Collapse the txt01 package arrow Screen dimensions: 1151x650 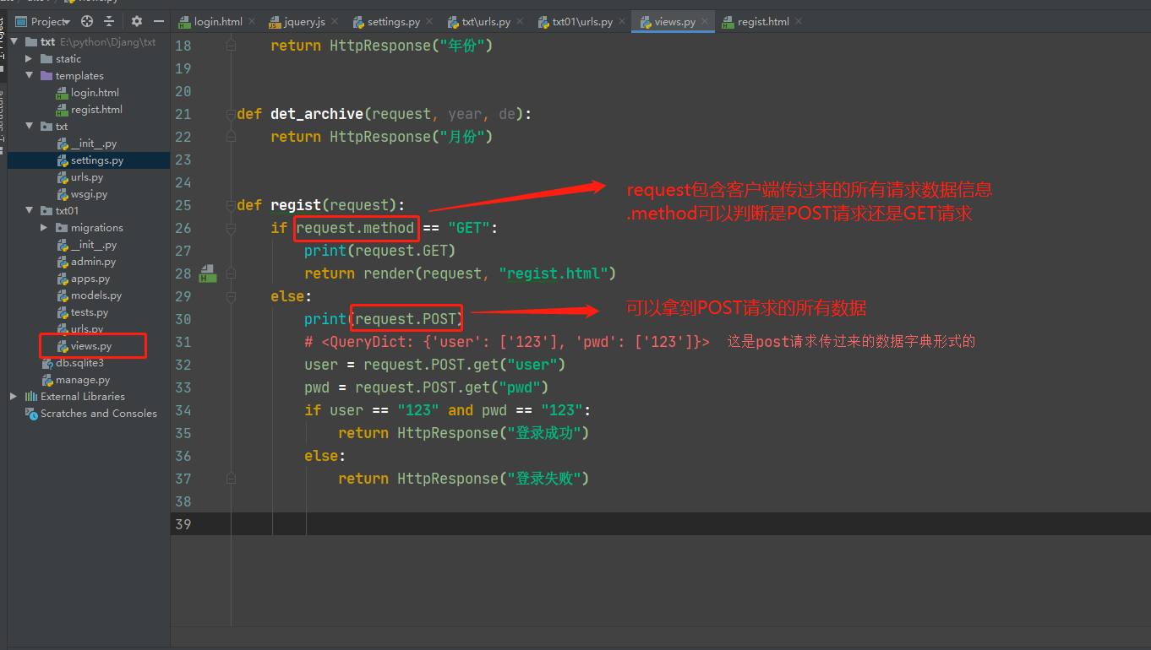29,210
